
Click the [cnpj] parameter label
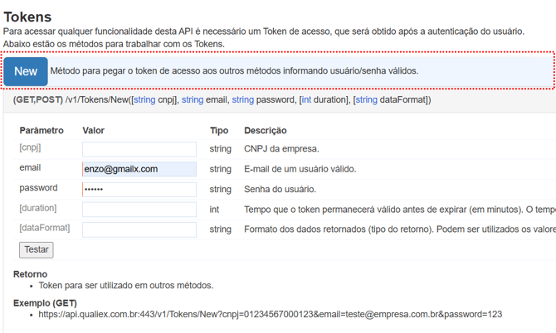click(x=30, y=148)
